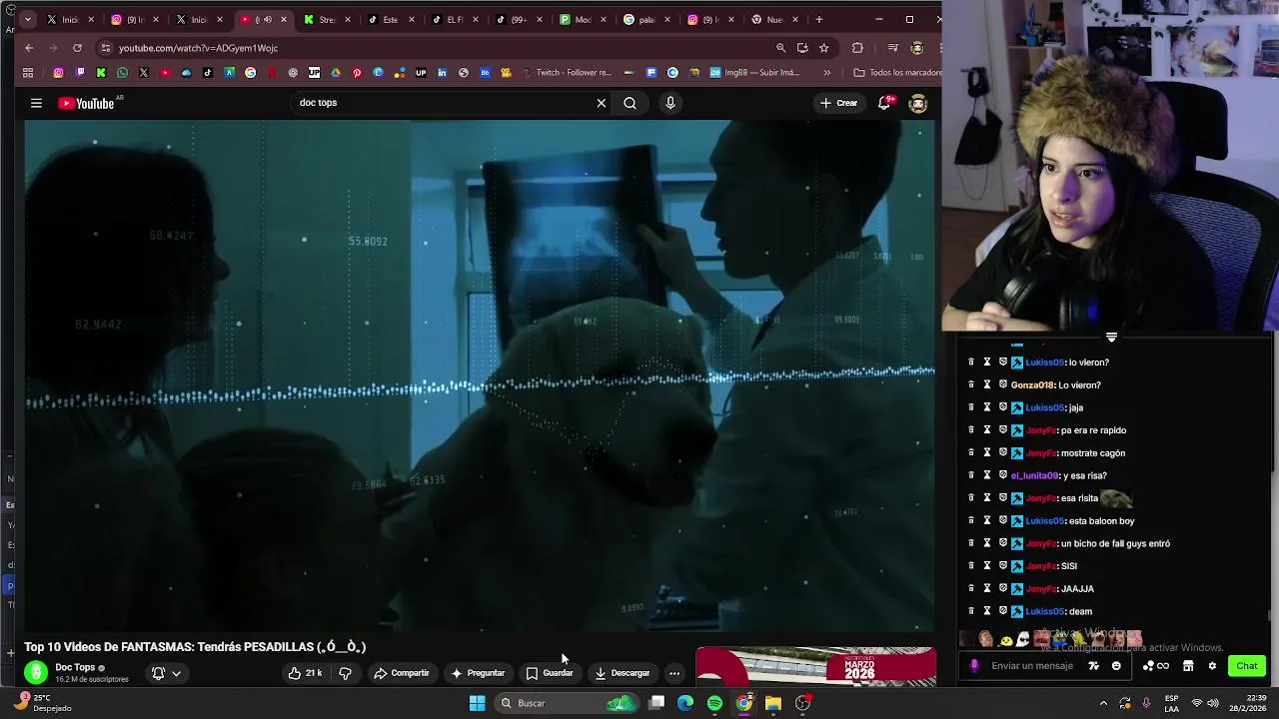Switch to the 'EL F' TikTok tab

(455, 19)
